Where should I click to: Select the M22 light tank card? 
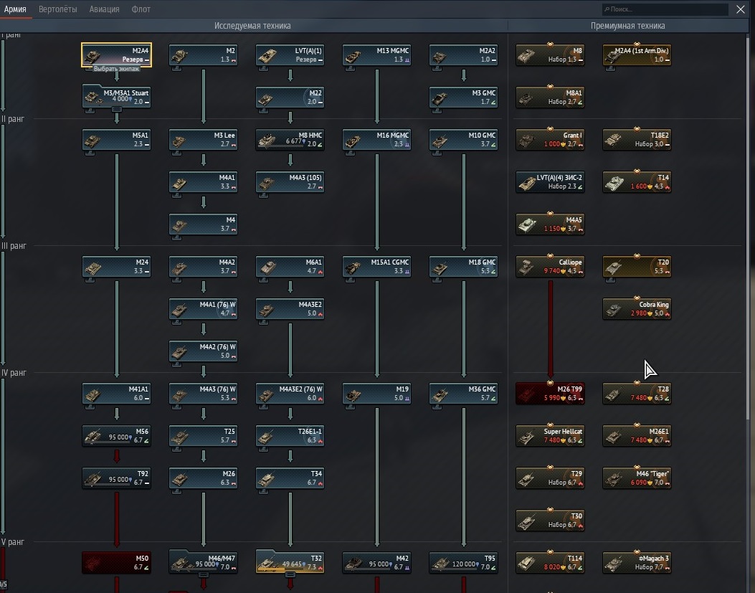(x=290, y=97)
